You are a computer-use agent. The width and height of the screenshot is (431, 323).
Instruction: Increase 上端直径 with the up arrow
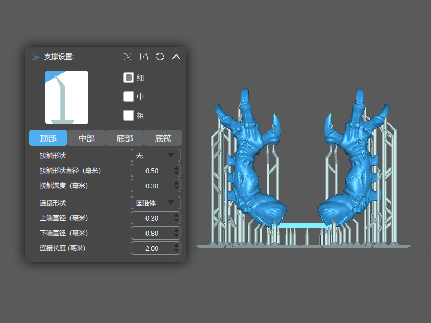[x=177, y=215]
